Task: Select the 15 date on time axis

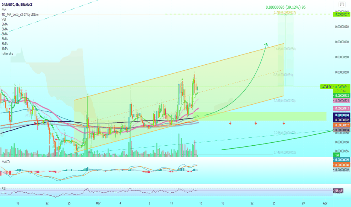Action: point(201,203)
